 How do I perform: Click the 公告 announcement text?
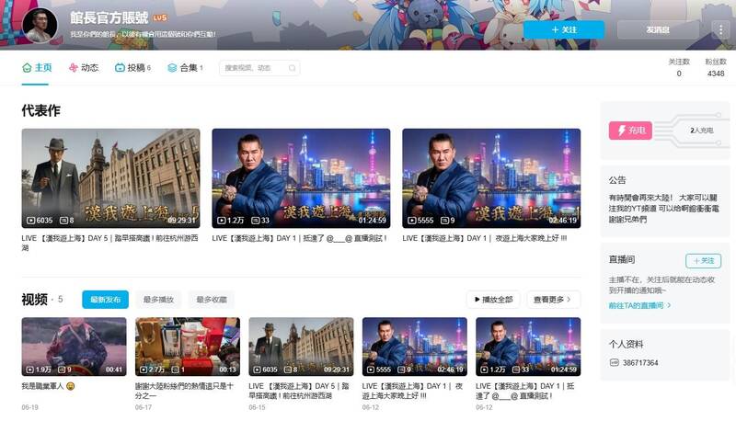tap(663, 208)
